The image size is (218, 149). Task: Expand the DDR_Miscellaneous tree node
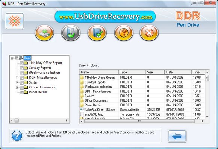pyautogui.click(x=17, y=78)
